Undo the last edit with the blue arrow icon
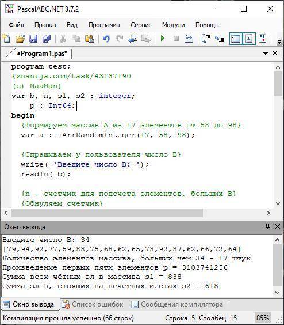Screen dimensions: 284x325 [x=106, y=39]
